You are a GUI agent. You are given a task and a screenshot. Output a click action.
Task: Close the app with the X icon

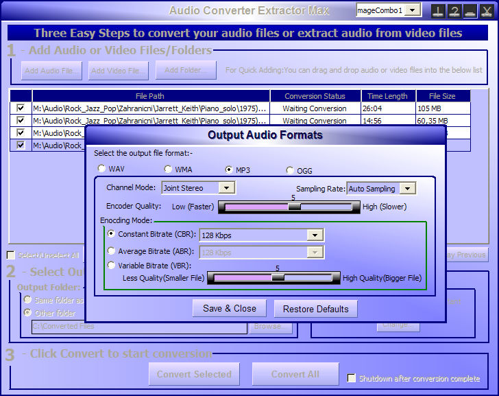[486, 10]
